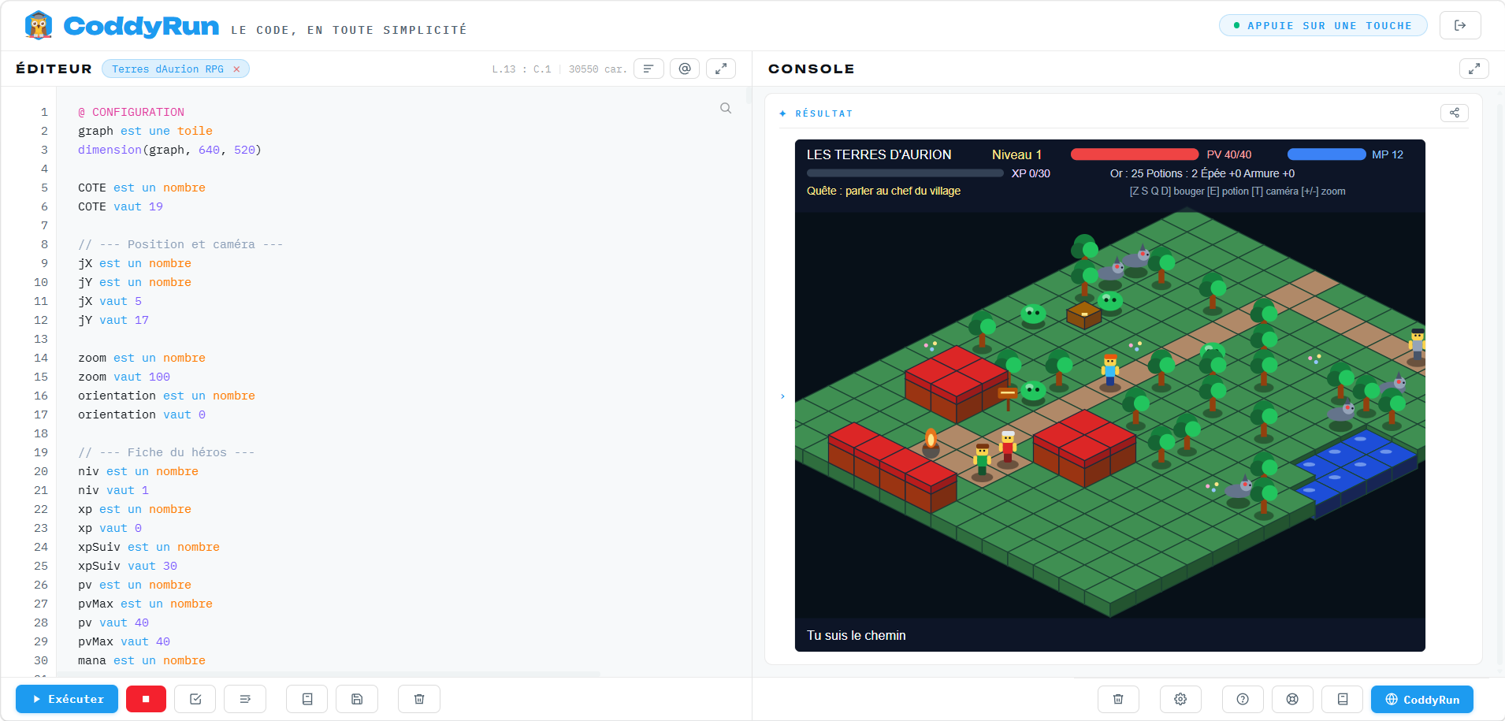The width and height of the screenshot is (1505, 721).
Task: Open the editor book documentation icon
Action: tap(307, 699)
